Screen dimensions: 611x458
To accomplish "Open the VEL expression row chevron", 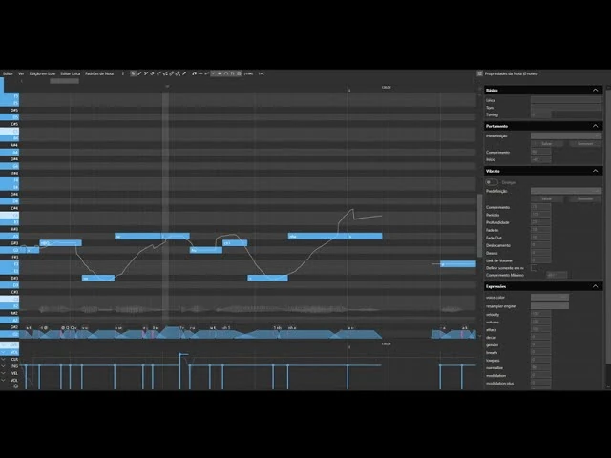I will [x=4, y=373].
